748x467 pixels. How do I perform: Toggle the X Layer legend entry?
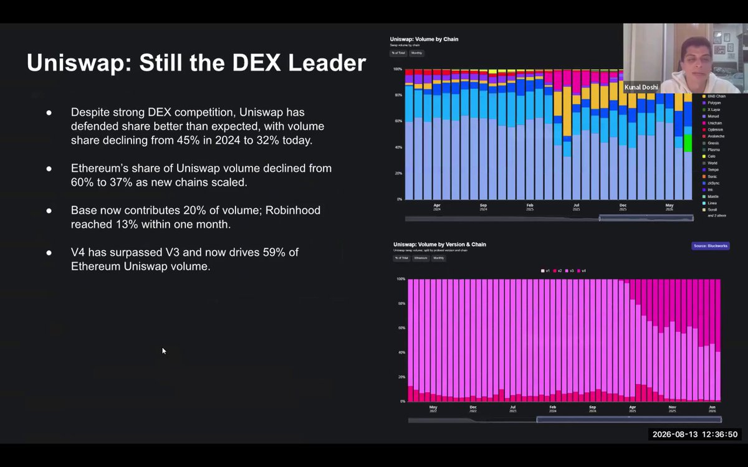712,110
